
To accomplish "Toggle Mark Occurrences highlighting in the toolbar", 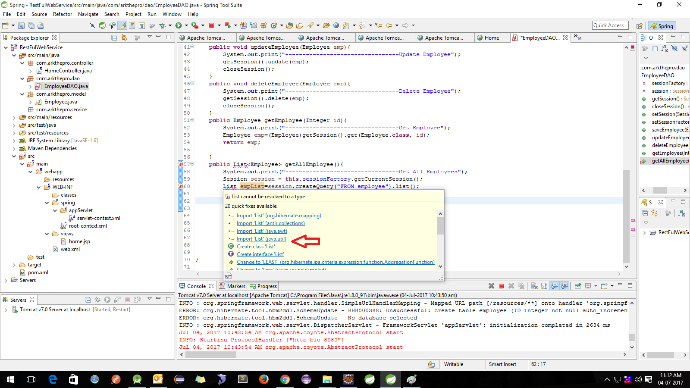I will 122,25.
